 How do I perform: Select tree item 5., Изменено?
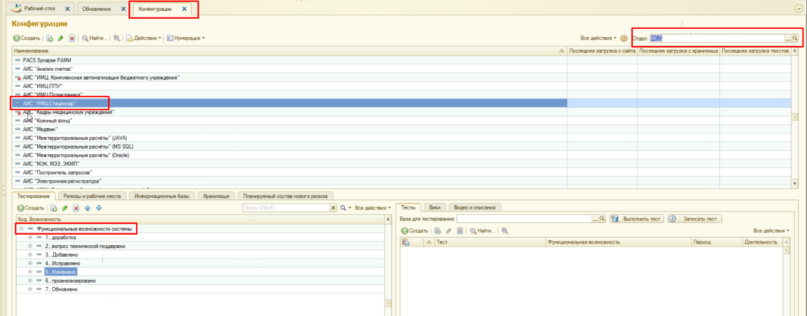61,272
